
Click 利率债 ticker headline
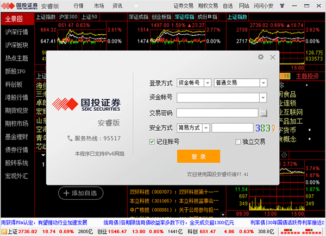[x=287, y=223]
